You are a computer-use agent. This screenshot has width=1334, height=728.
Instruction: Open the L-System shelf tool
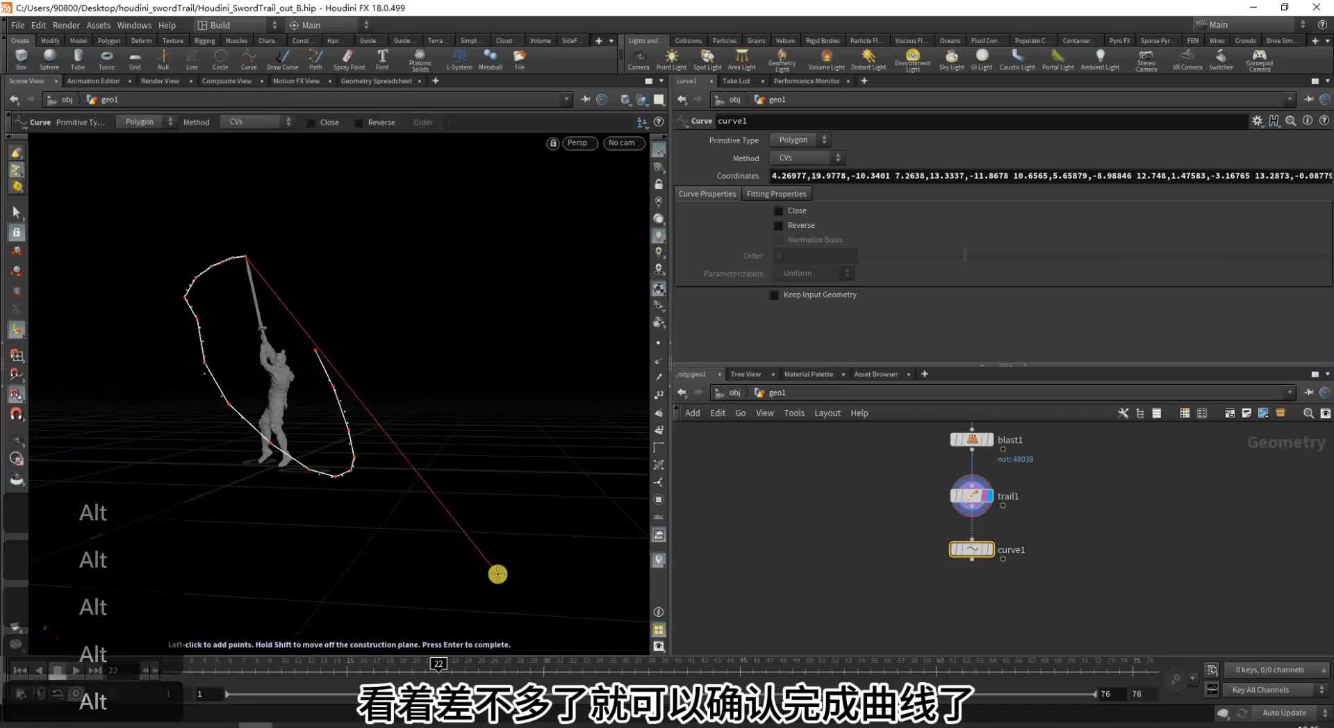(x=459, y=59)
